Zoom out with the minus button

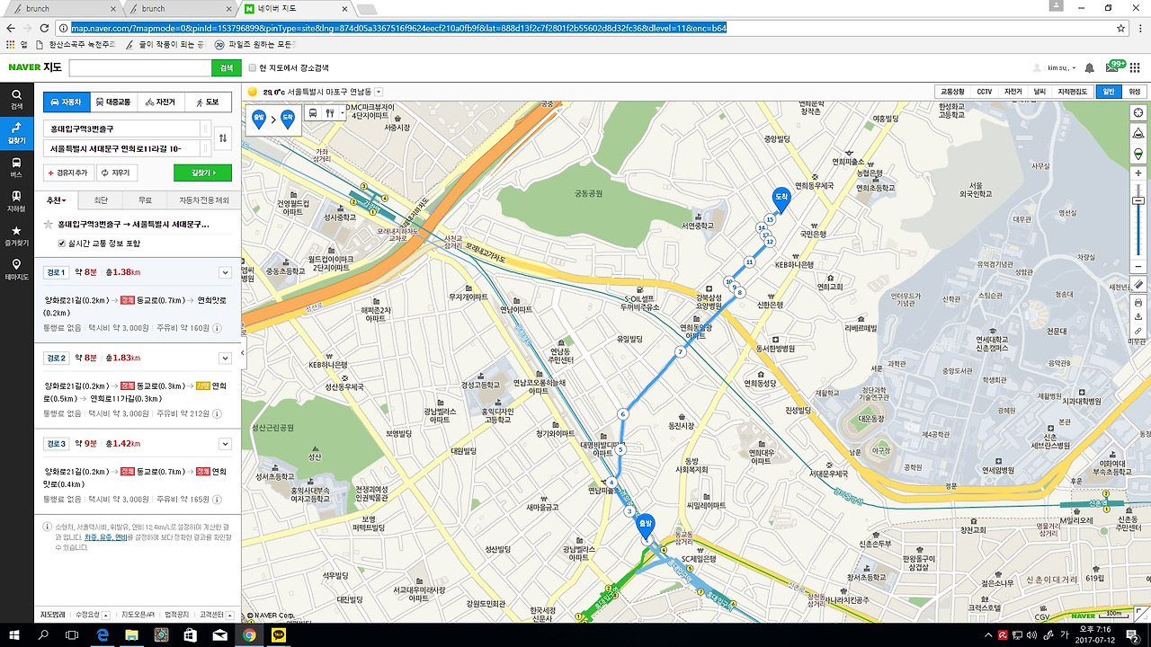pos(1138,267)
